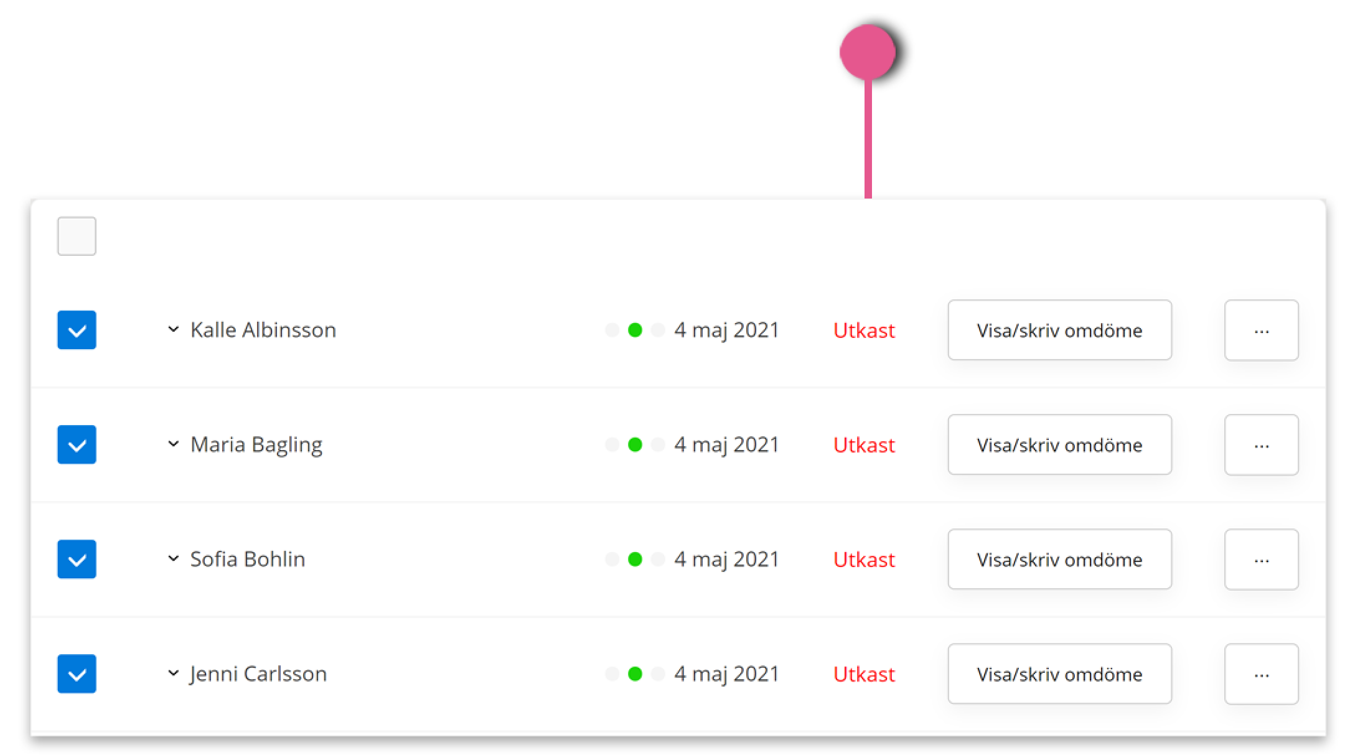
Task: Click Visa/skriv omdöme for Sofia Bohlin
Action: click(1059, 559)
